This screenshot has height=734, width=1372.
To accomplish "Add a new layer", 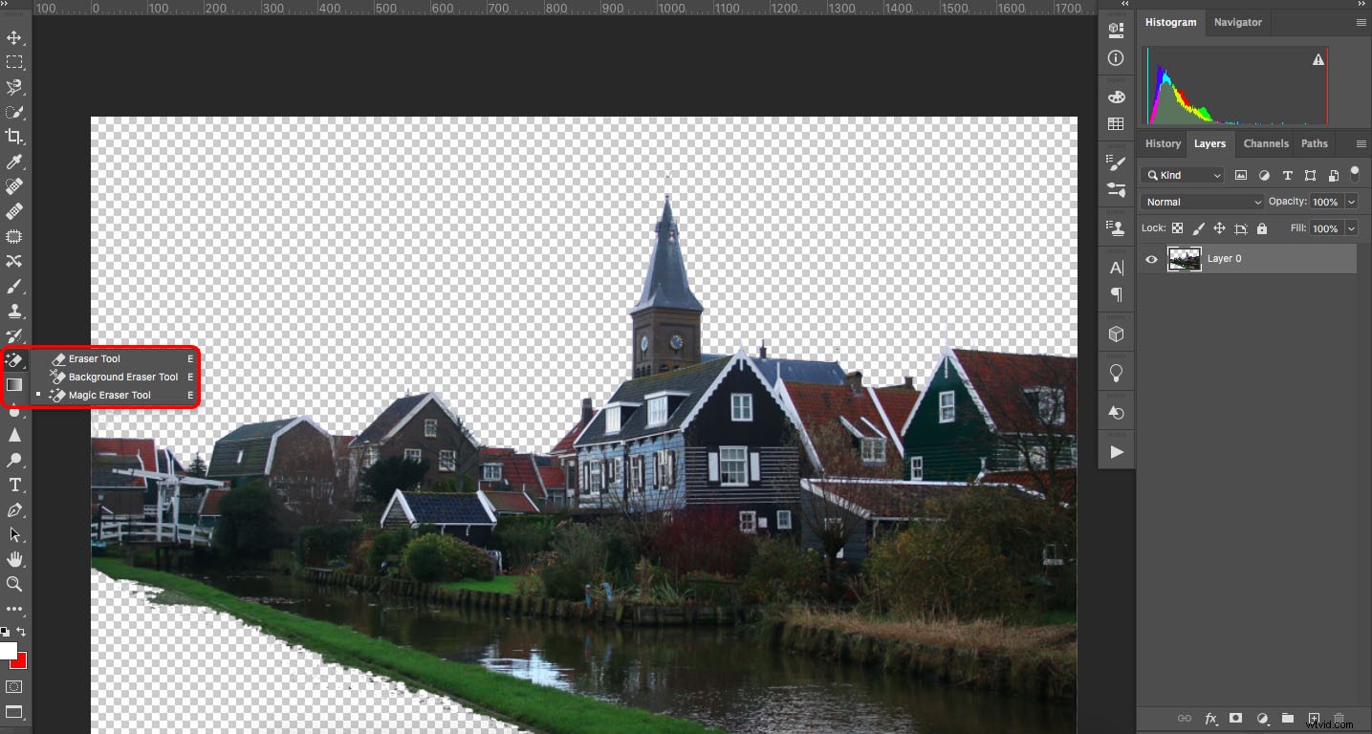I will pyautogui.click(x=1314, y=718).
